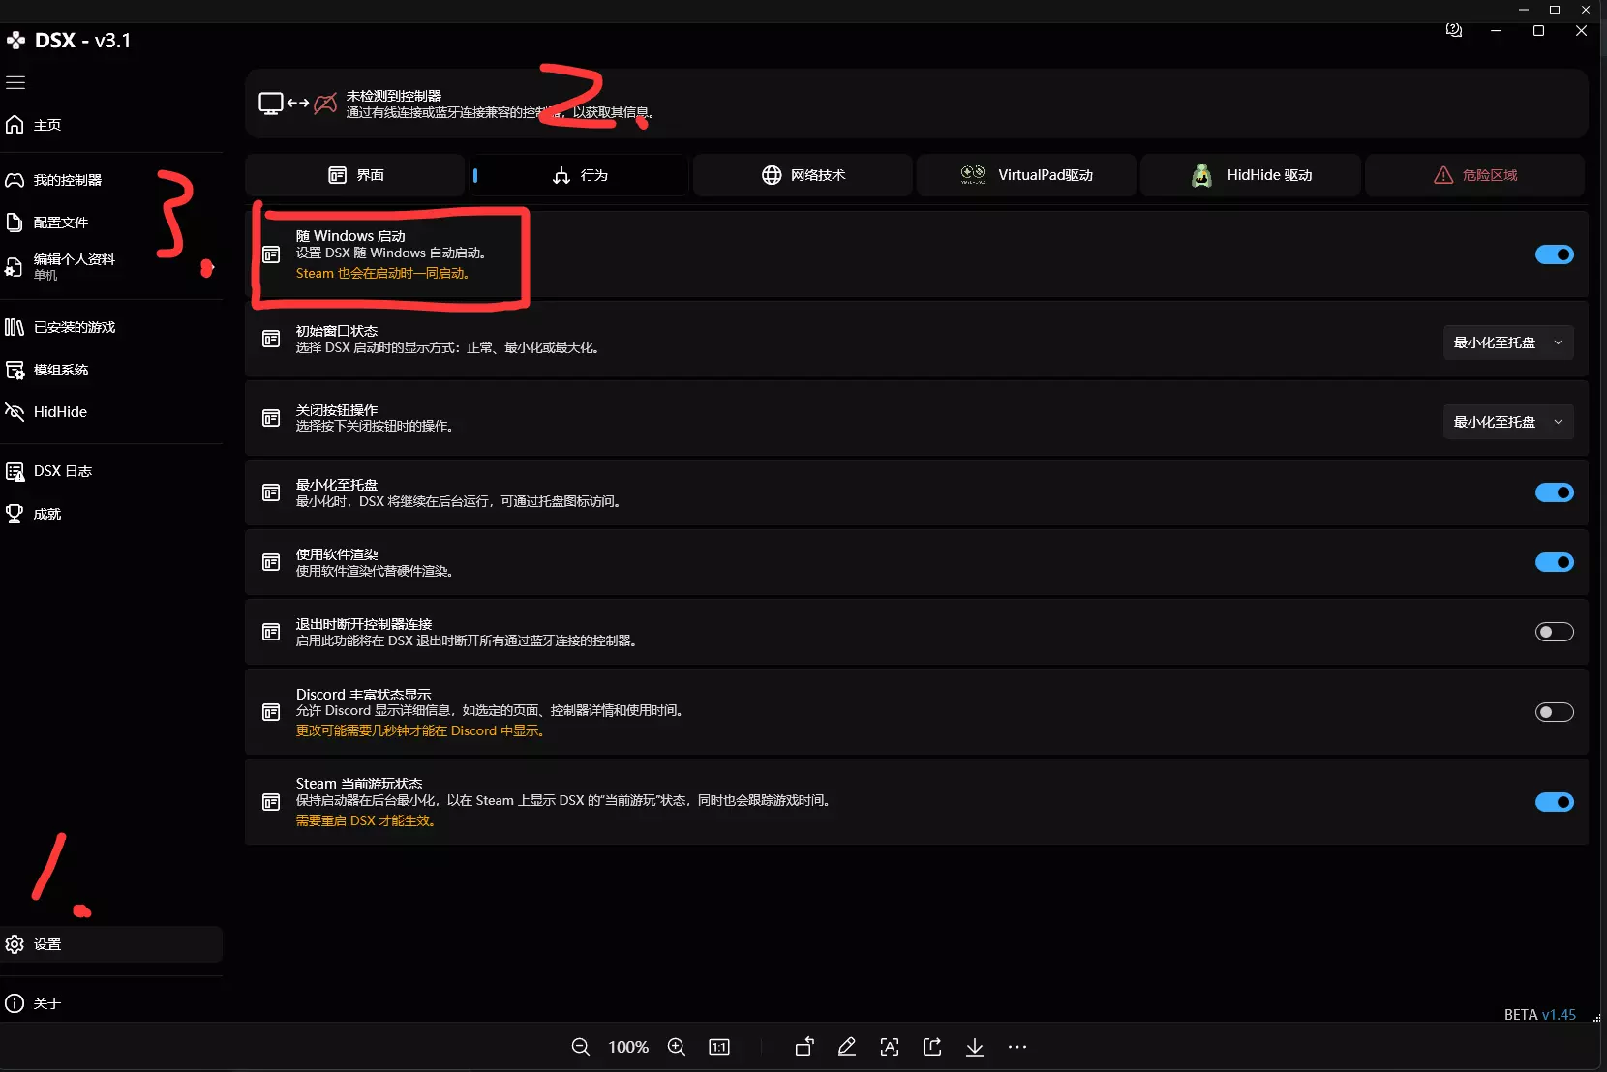Click the DSX - v3.1 app title
This screenshot has width=1607, height=1072.
82,41
